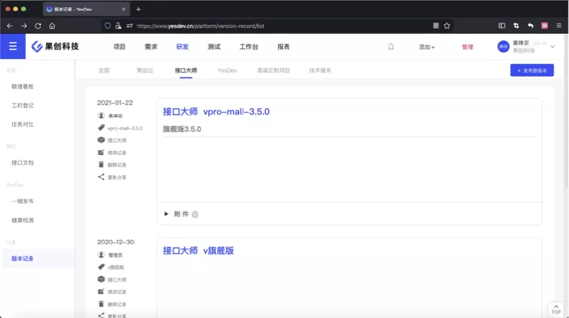Select the 版本记录 - YesDev browser tab
Image resolution: width=569 pixels, height=318 pixels.
point(86,9)
